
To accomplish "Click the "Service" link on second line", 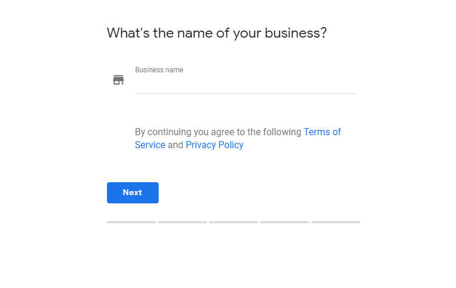I will [x=150, y=145].
